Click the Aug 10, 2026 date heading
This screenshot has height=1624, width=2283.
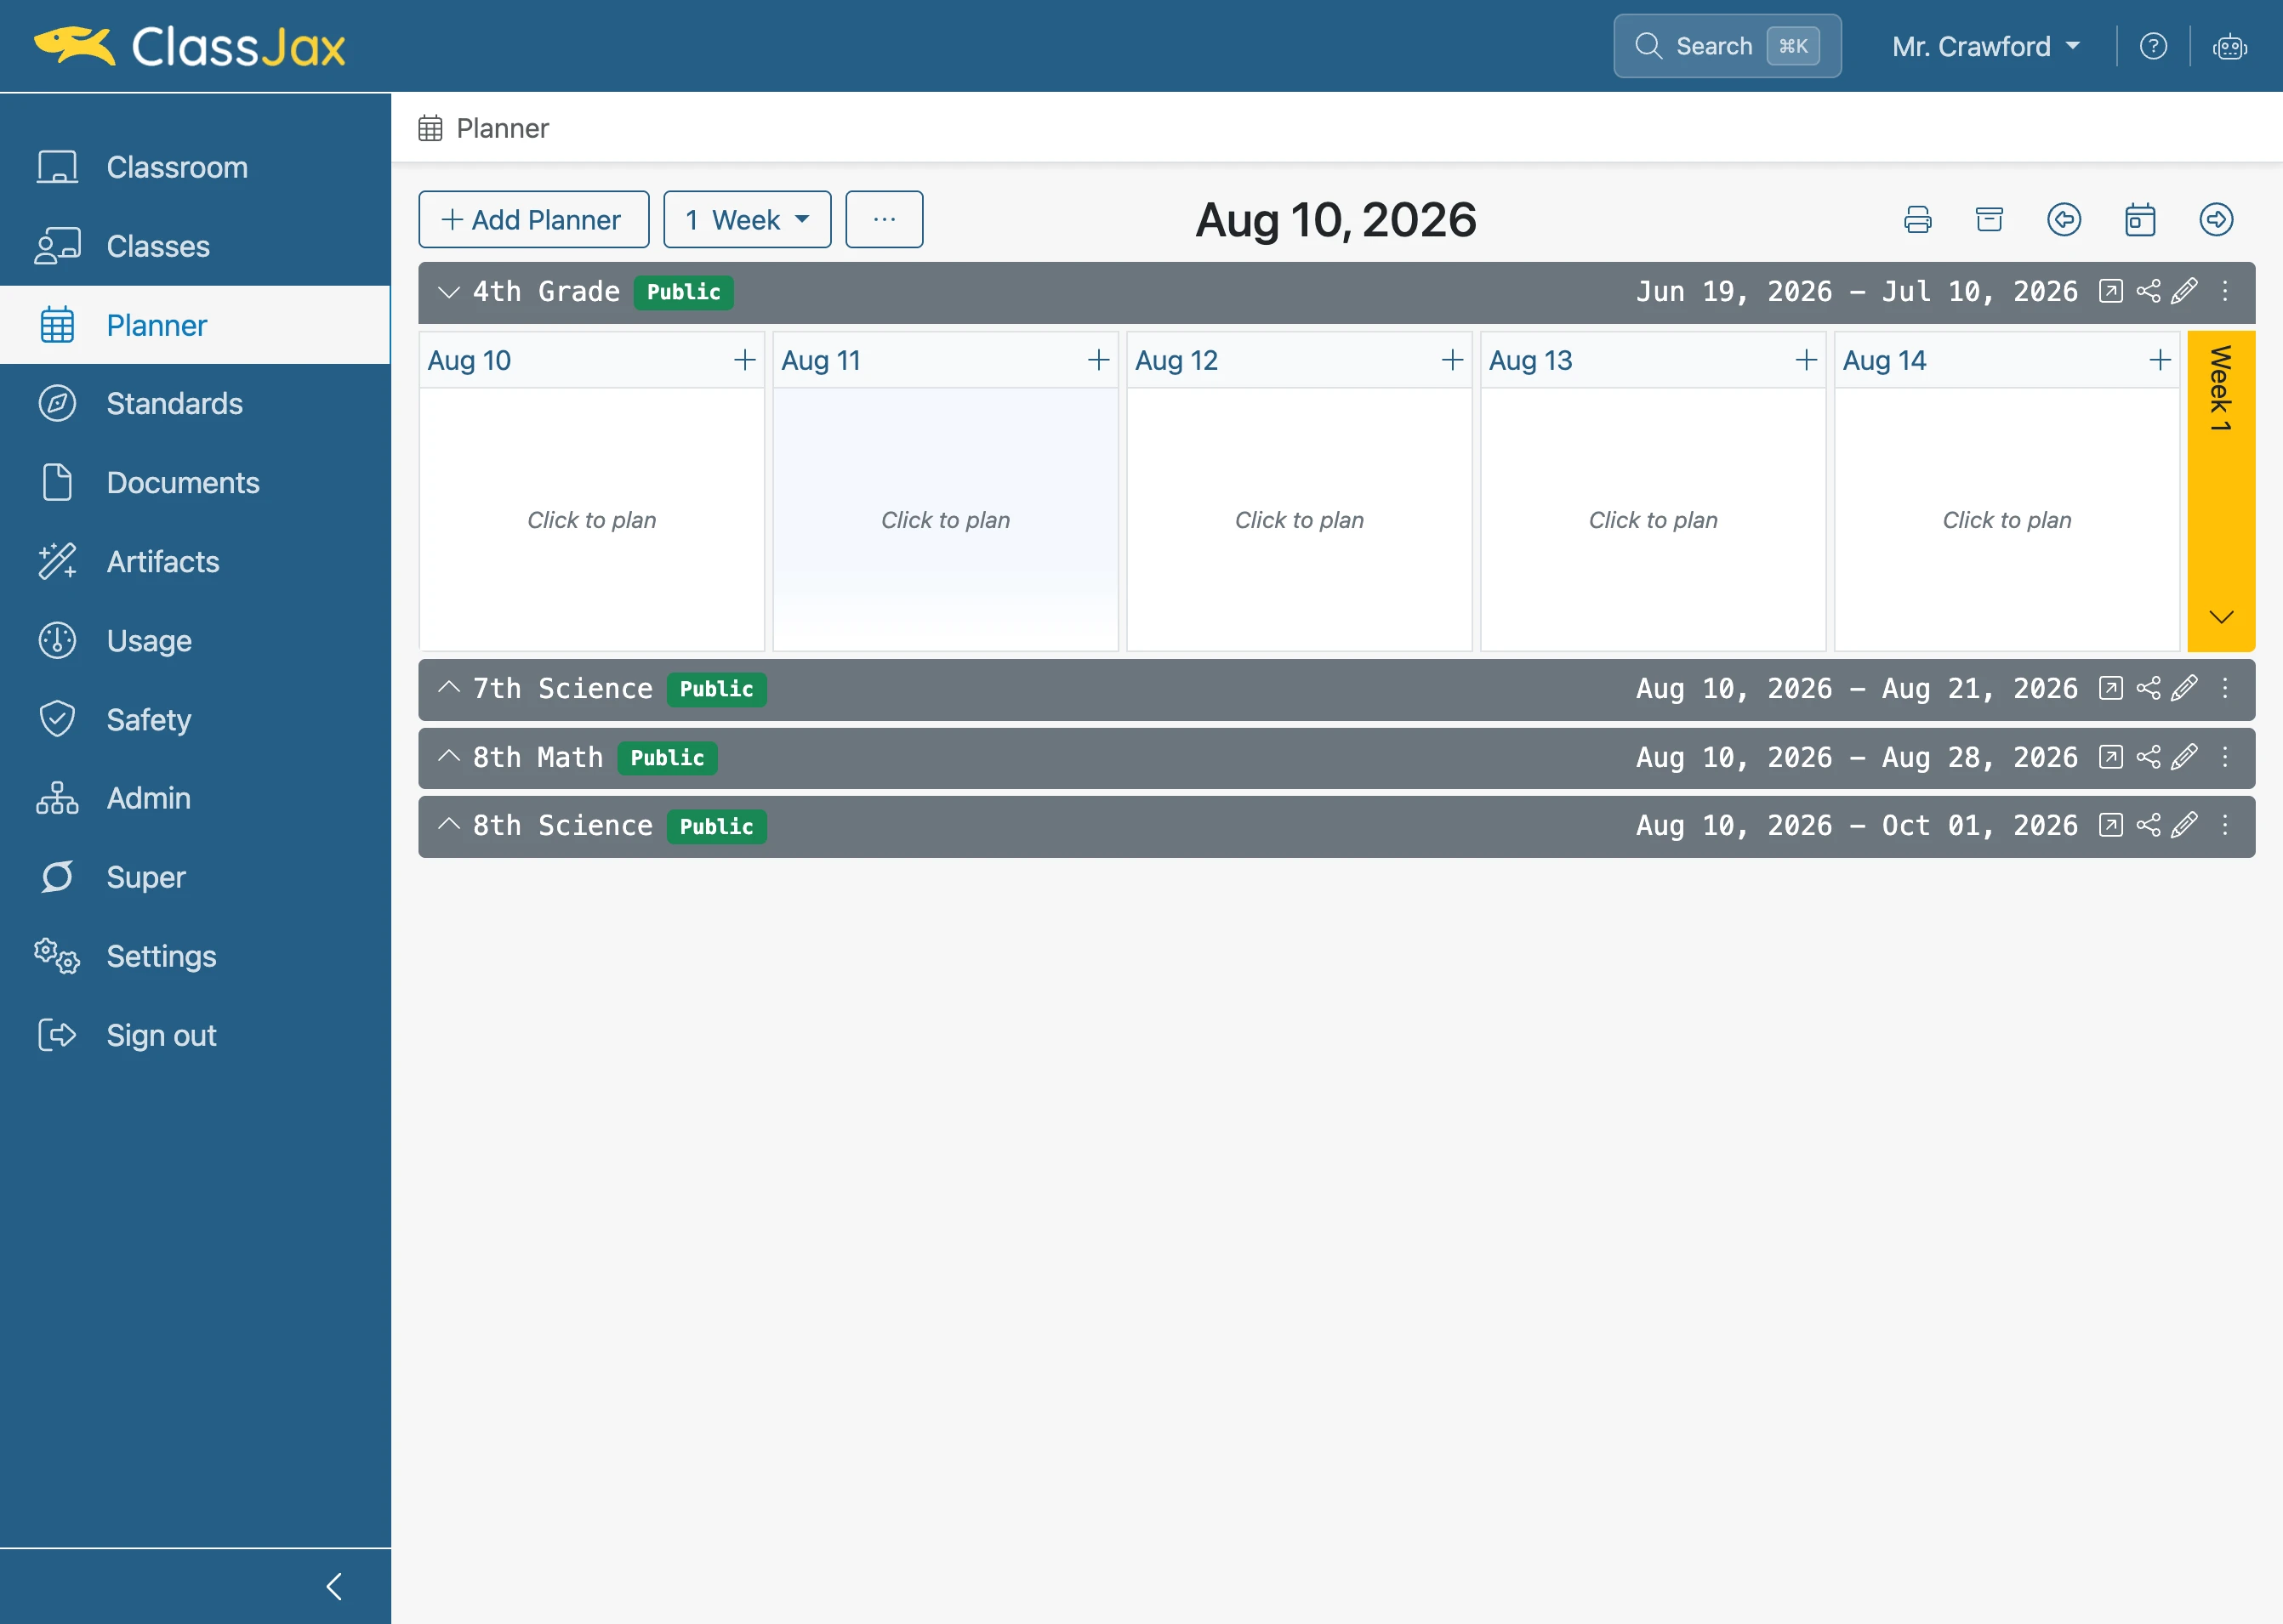tap(1335, 220)
